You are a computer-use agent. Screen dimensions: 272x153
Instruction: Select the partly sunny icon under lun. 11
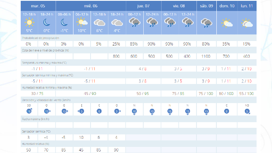tap(247, 23)
